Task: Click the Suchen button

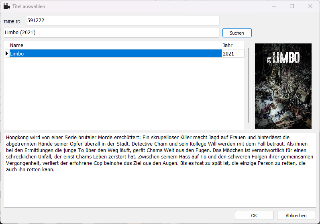Action: pos(237,33)
